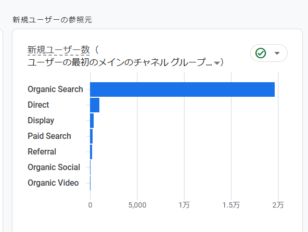Click the Organic Social bar
Screen dimensions: 308x232
[x=91, y=167]
